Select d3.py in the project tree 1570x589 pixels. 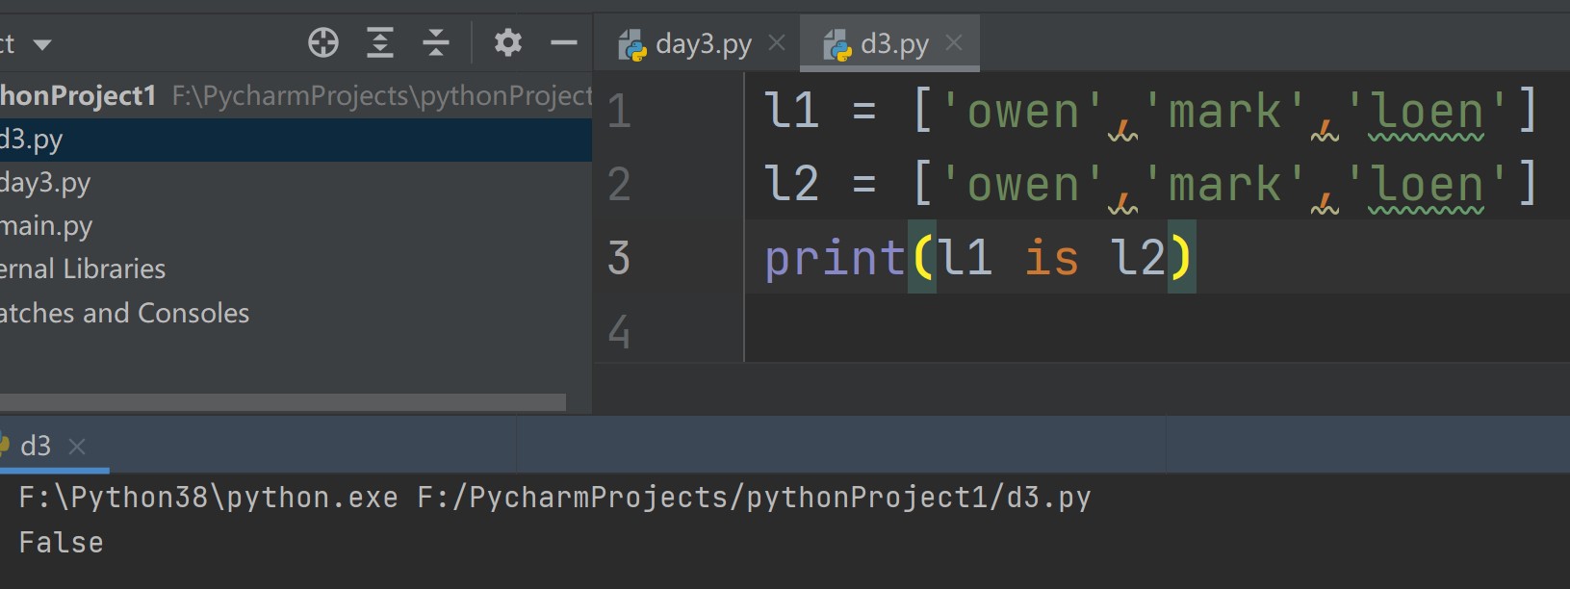pyautogui.click(x=32, y=140)
